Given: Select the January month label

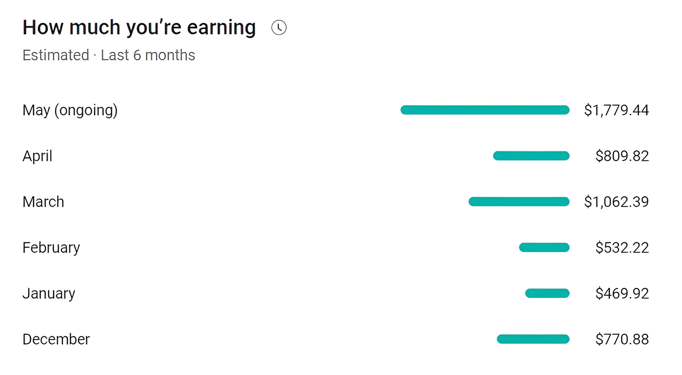Looking at the screenshot, I should [x=49, y=294].
